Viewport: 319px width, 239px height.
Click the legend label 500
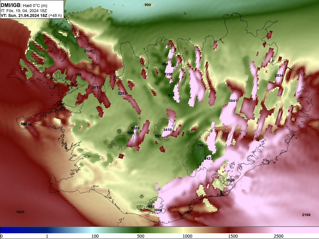click(141, 236)
